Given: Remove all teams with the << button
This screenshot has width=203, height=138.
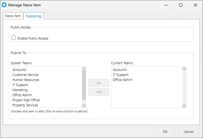Looking at the screenshot, I should pos(98,92).
